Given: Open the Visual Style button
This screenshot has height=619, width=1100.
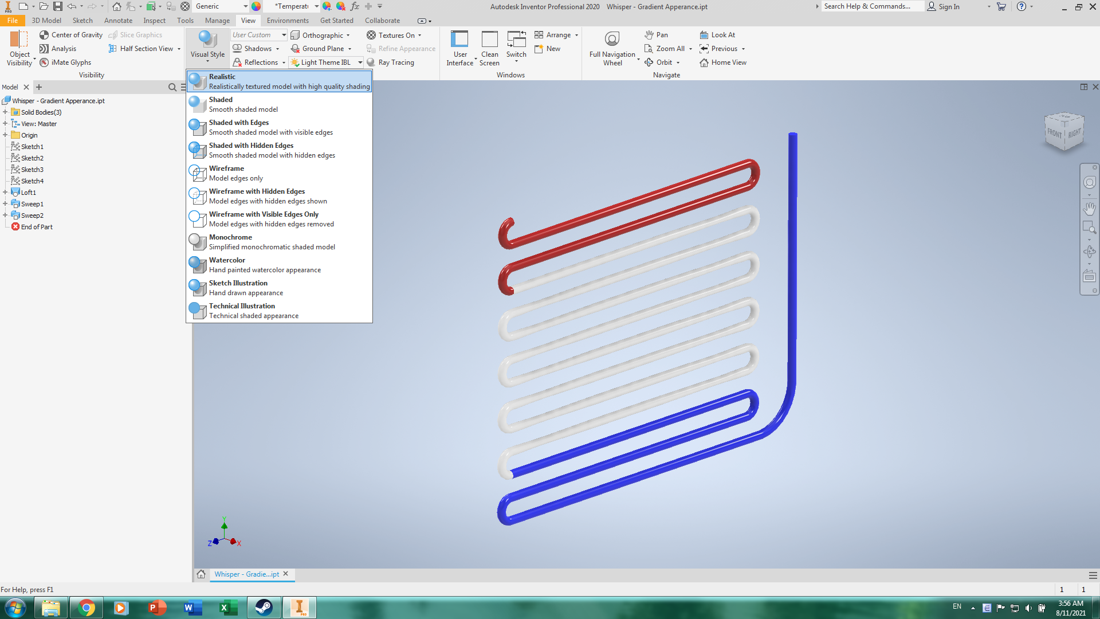Looking at the screenshot, I should (207, 46).
